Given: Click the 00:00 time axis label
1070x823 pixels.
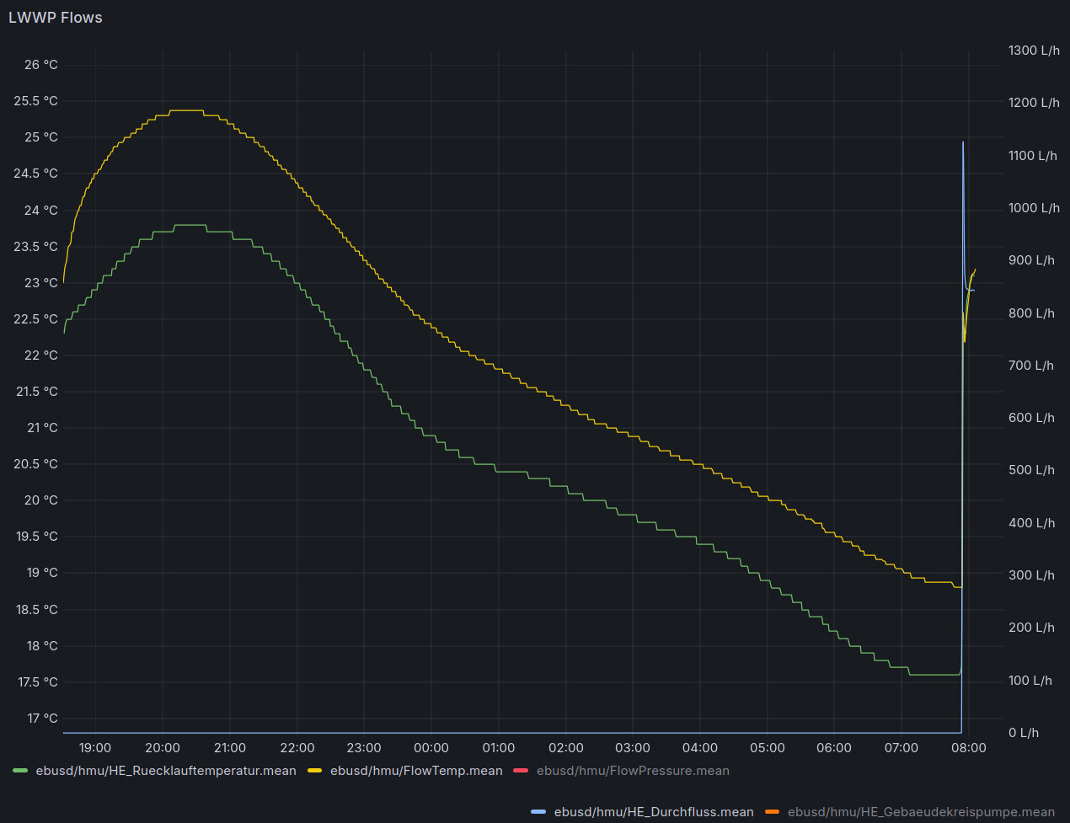Looking at the screenshot, I should (x=431, y=748).
